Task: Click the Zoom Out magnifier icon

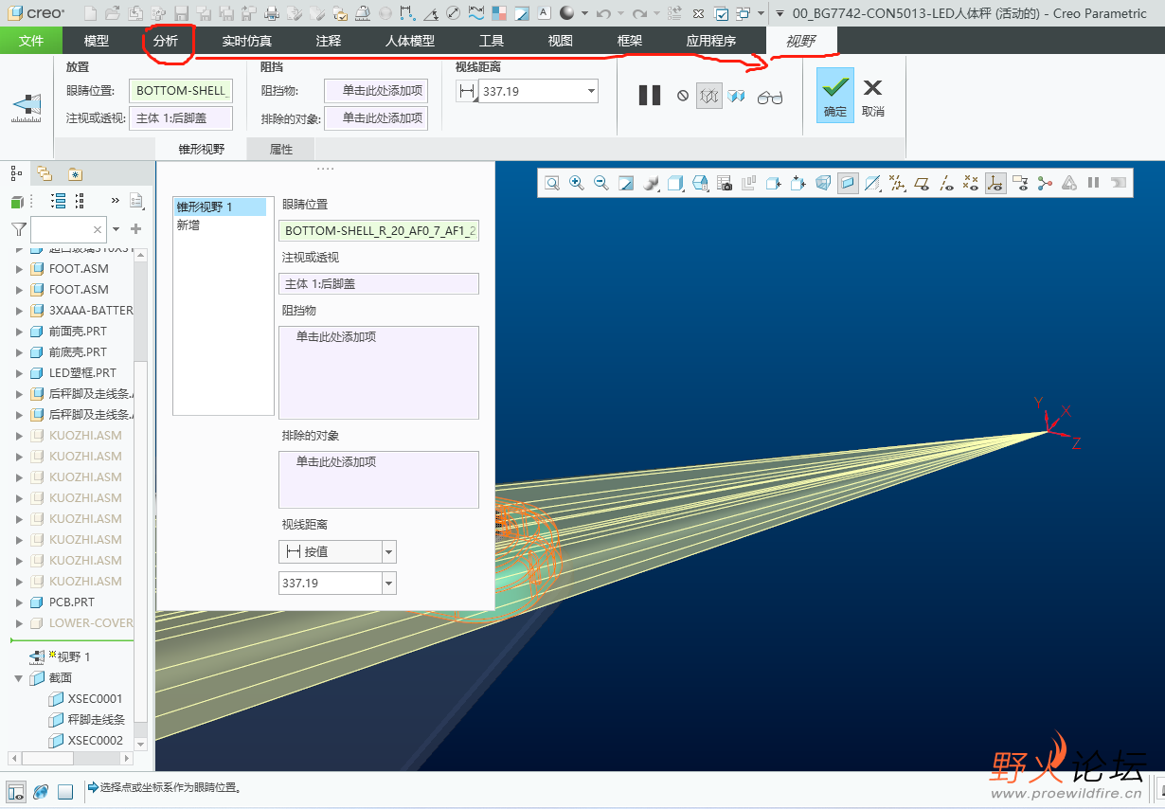Action: click(x=600, y=183)
